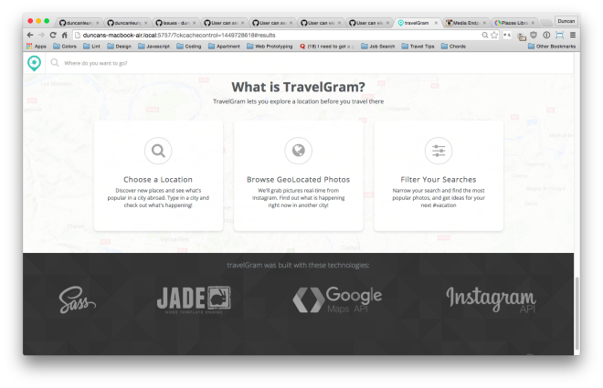
Task: Bookmark this page with the star icon
Action: 494,35
